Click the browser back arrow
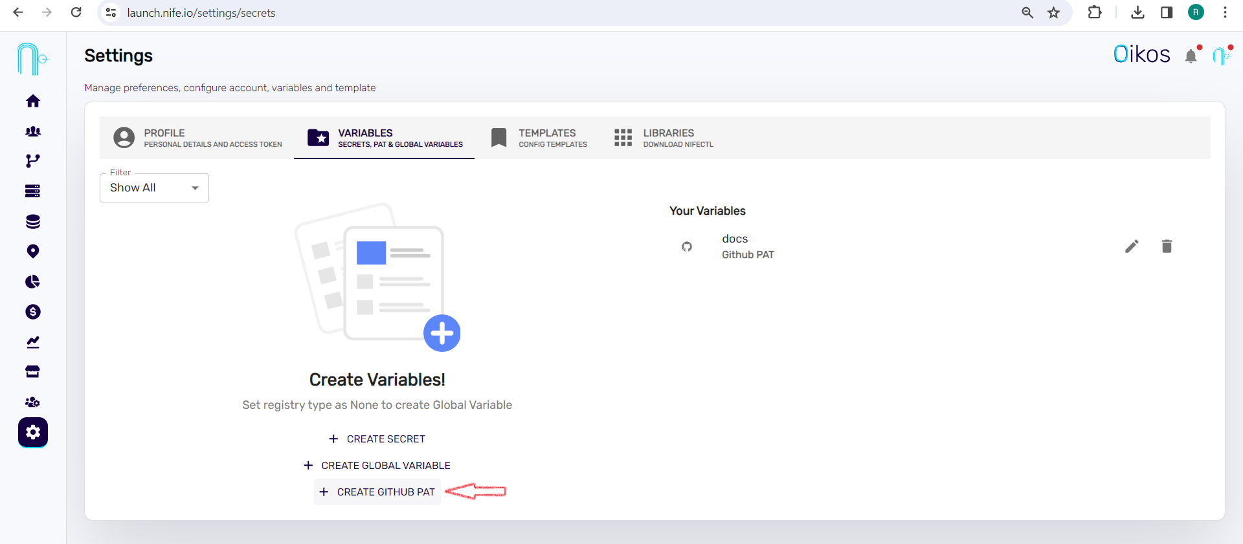 coord(18,12)
